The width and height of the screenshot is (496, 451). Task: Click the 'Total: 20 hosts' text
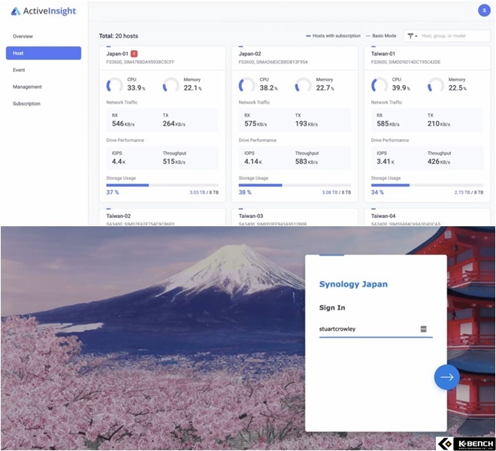click(118, 36)
